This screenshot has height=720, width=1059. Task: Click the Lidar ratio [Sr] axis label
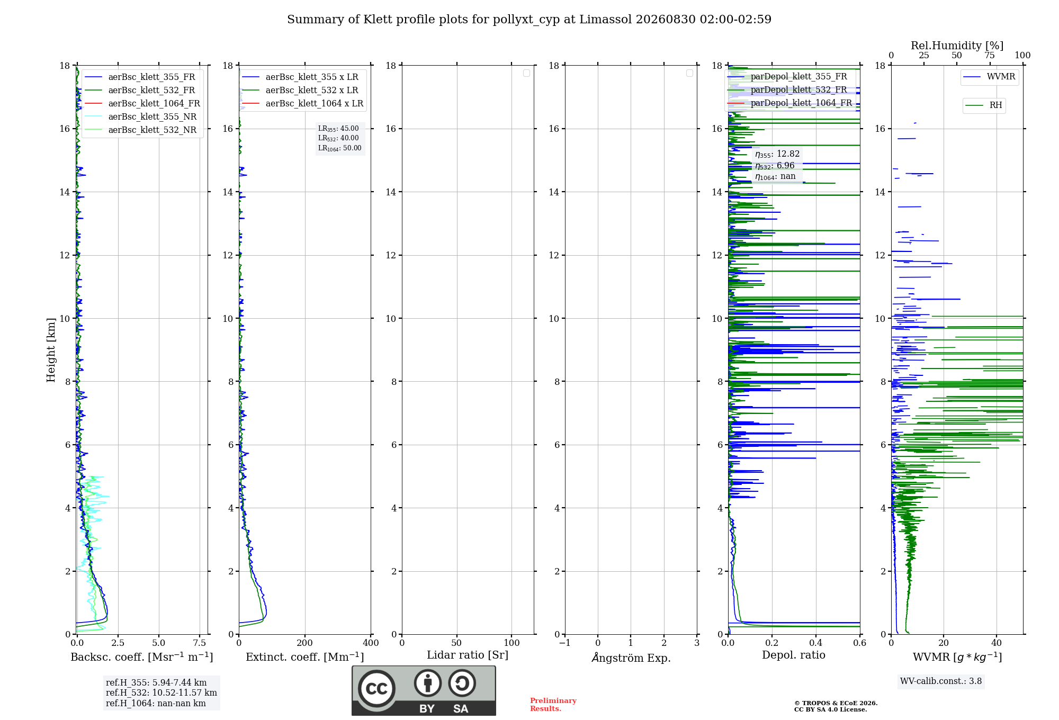click(468, 655)
